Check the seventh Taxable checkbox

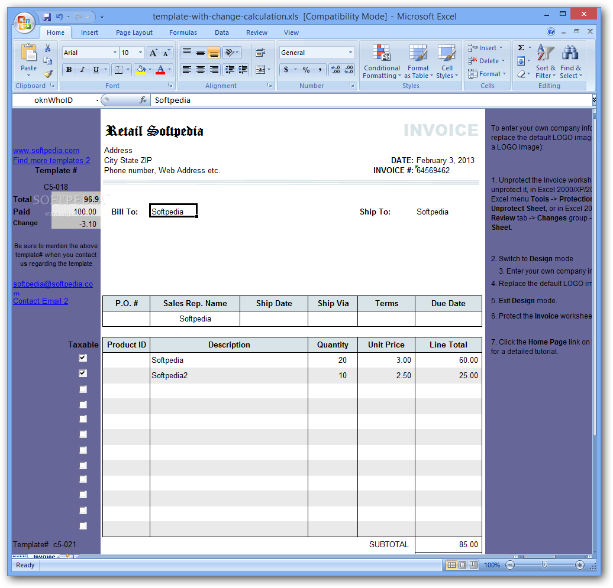pyautogui.click(x=83, y=450)
